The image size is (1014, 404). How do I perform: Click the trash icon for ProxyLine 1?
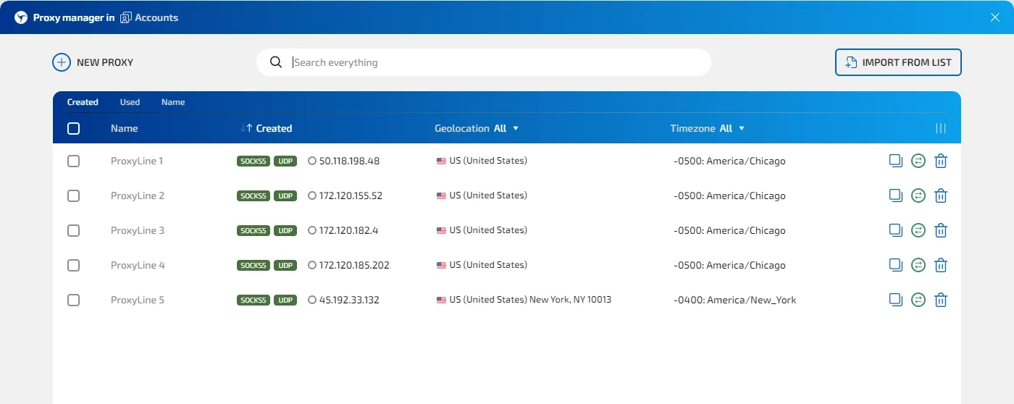click(x=941, y=161)
